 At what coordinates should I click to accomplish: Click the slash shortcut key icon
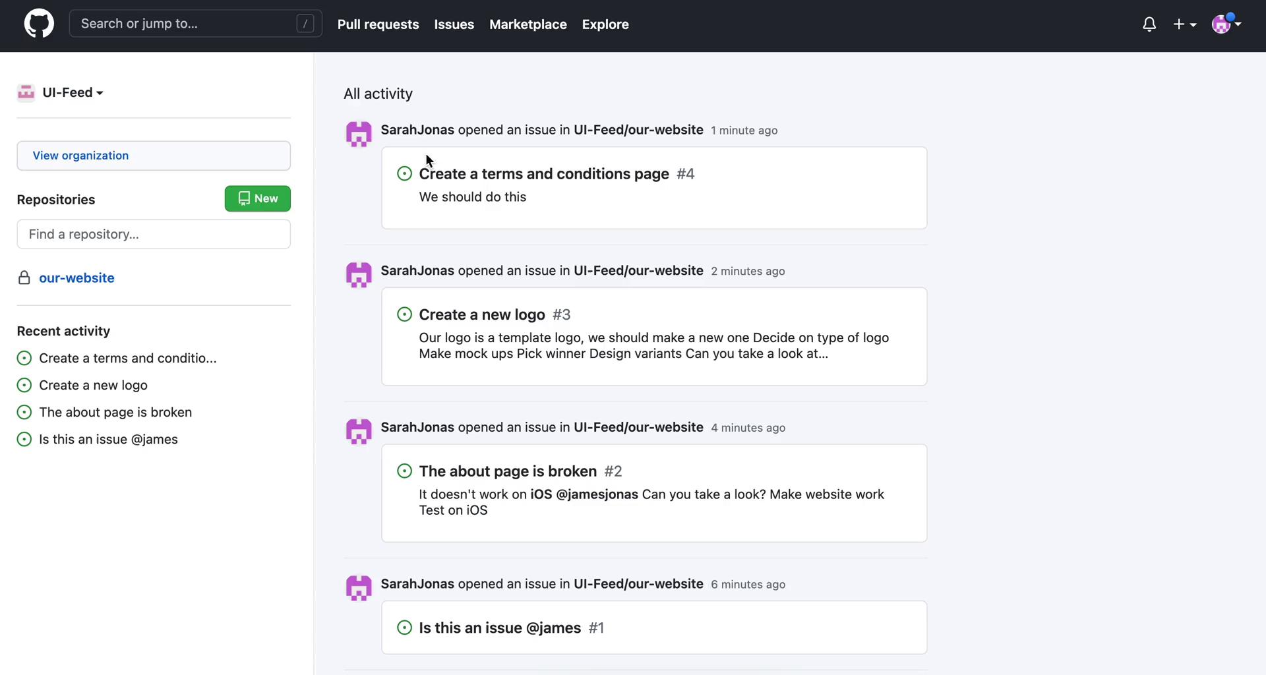coord(305,24)
